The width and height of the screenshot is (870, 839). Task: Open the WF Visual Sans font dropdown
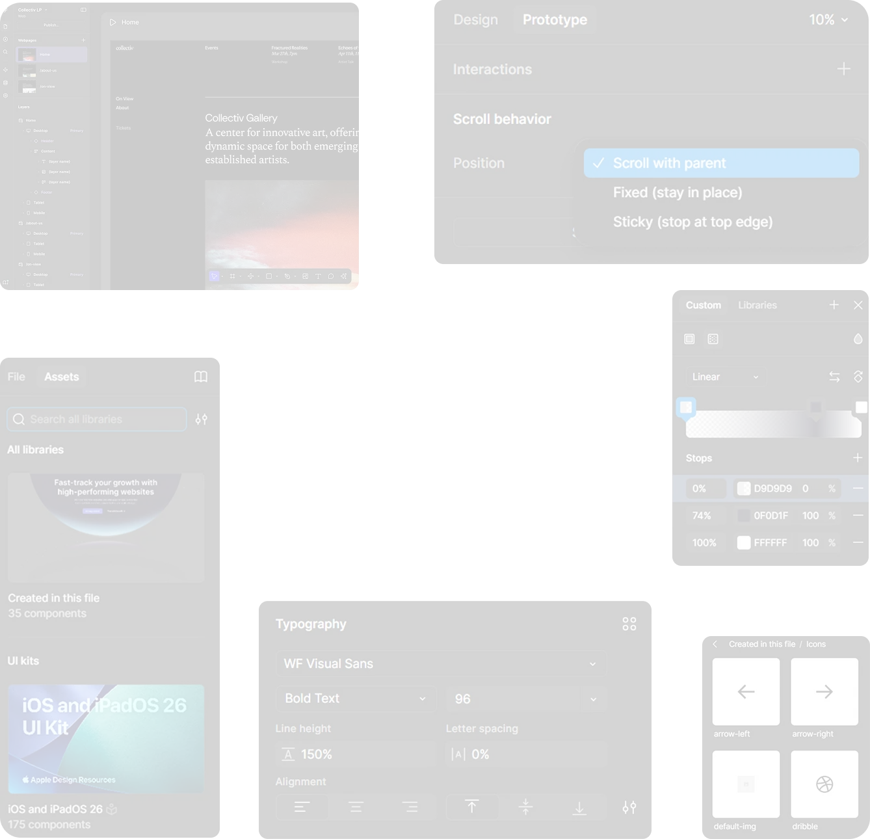click(x=441, y=664)
